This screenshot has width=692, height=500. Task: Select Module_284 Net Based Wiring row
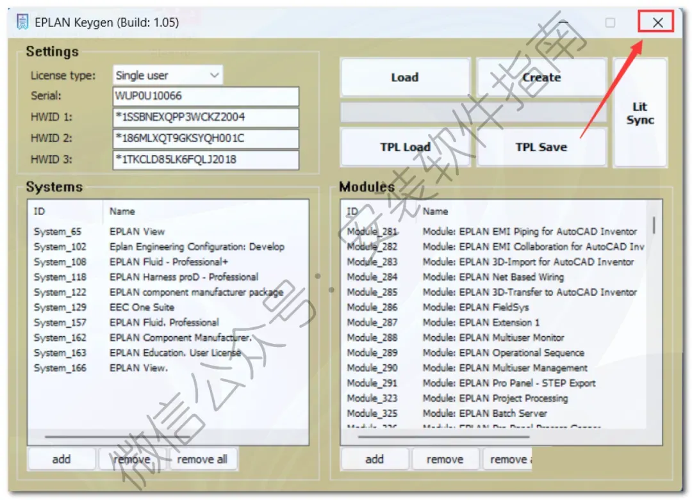coord(494,277)
